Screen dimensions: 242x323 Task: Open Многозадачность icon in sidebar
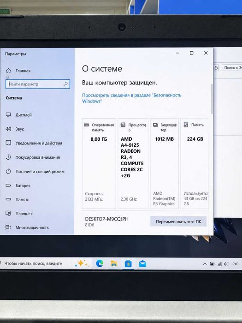point(8,227)
